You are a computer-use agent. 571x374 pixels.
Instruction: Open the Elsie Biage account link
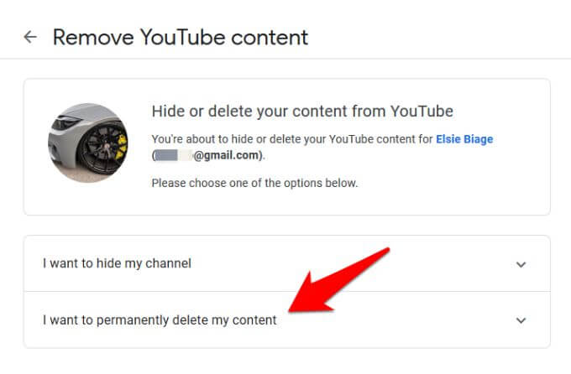click(464, 139)
